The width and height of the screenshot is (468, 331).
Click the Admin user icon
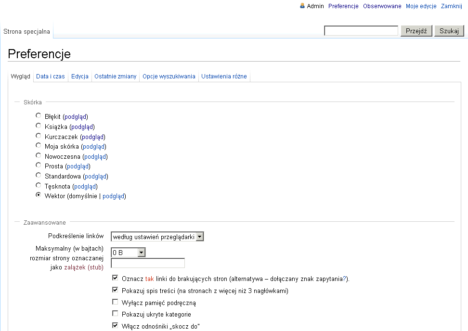coord(302,6)
